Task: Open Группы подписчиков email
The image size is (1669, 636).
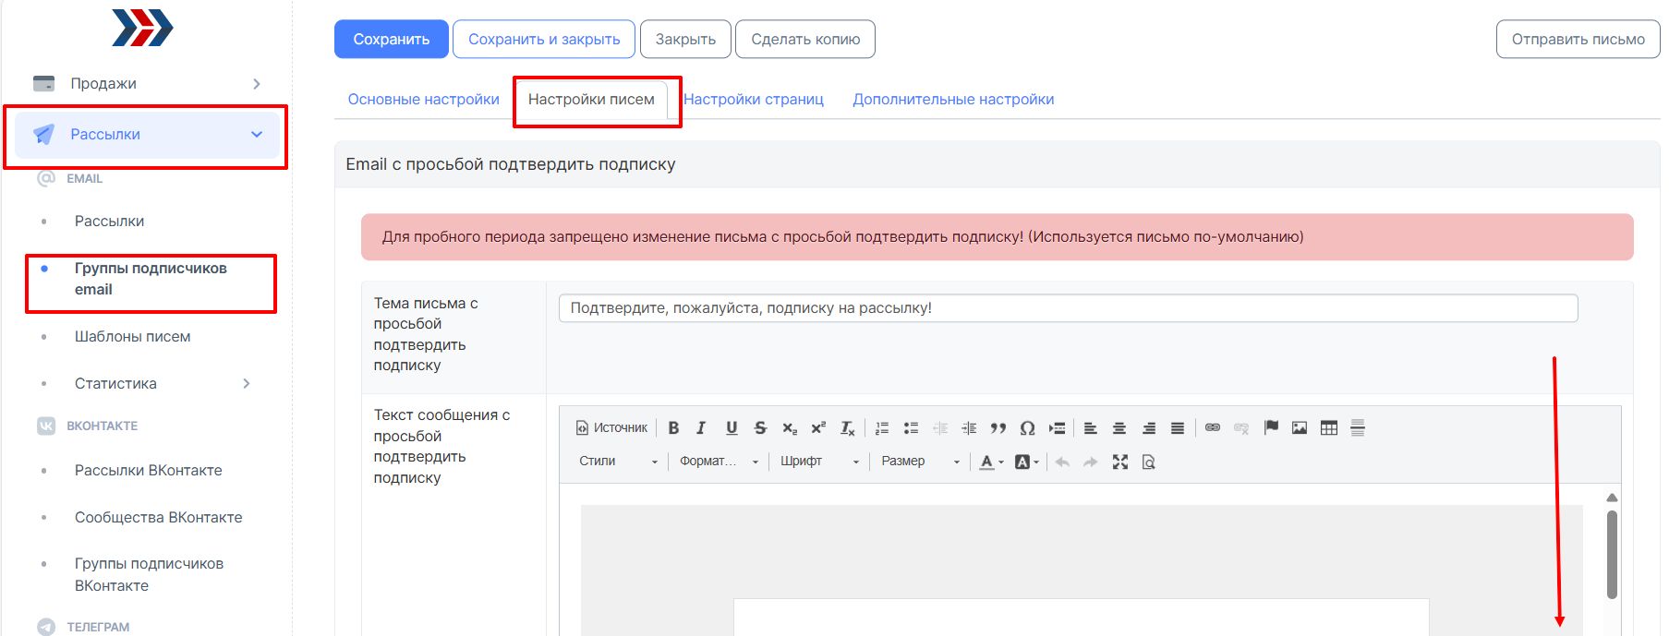Action: 151,279
